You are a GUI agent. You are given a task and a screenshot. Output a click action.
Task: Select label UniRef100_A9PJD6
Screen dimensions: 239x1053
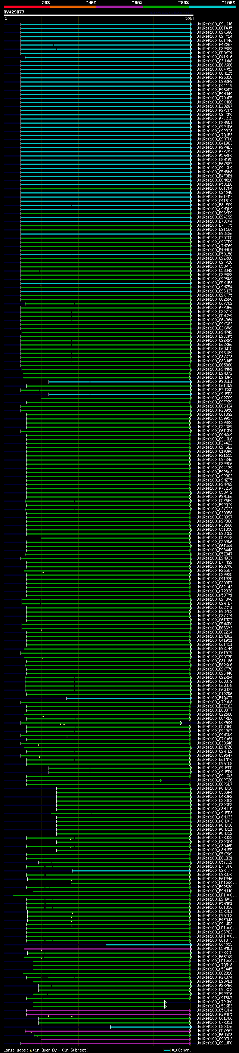214,127
